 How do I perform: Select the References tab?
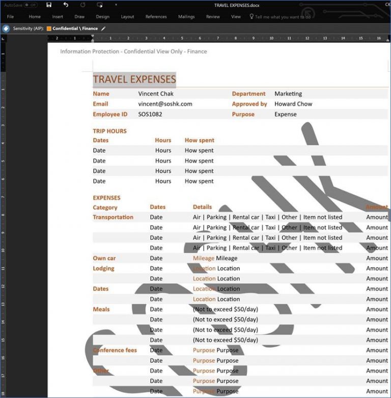156,16
